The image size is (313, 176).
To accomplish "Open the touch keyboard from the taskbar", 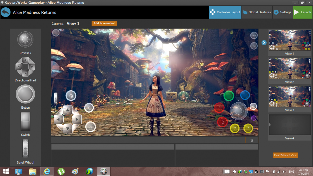I will [226, 172].
